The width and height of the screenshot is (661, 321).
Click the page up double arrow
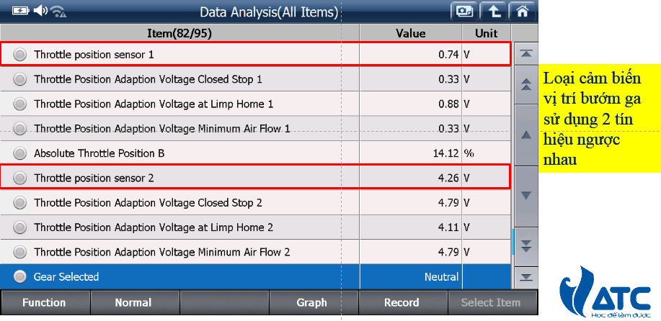526,84
